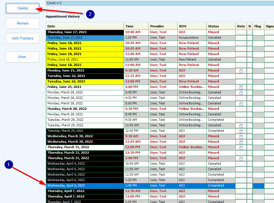Viewport: 274px width, 203px height.
Task: Select Wednesday April 6 1:25 PM row
Action: pyautogui.click(x=160, y=180)
